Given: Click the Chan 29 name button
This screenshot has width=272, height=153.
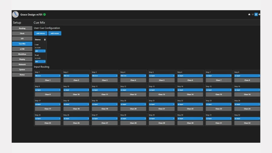Looking at the screenshot, I should 161,123.
